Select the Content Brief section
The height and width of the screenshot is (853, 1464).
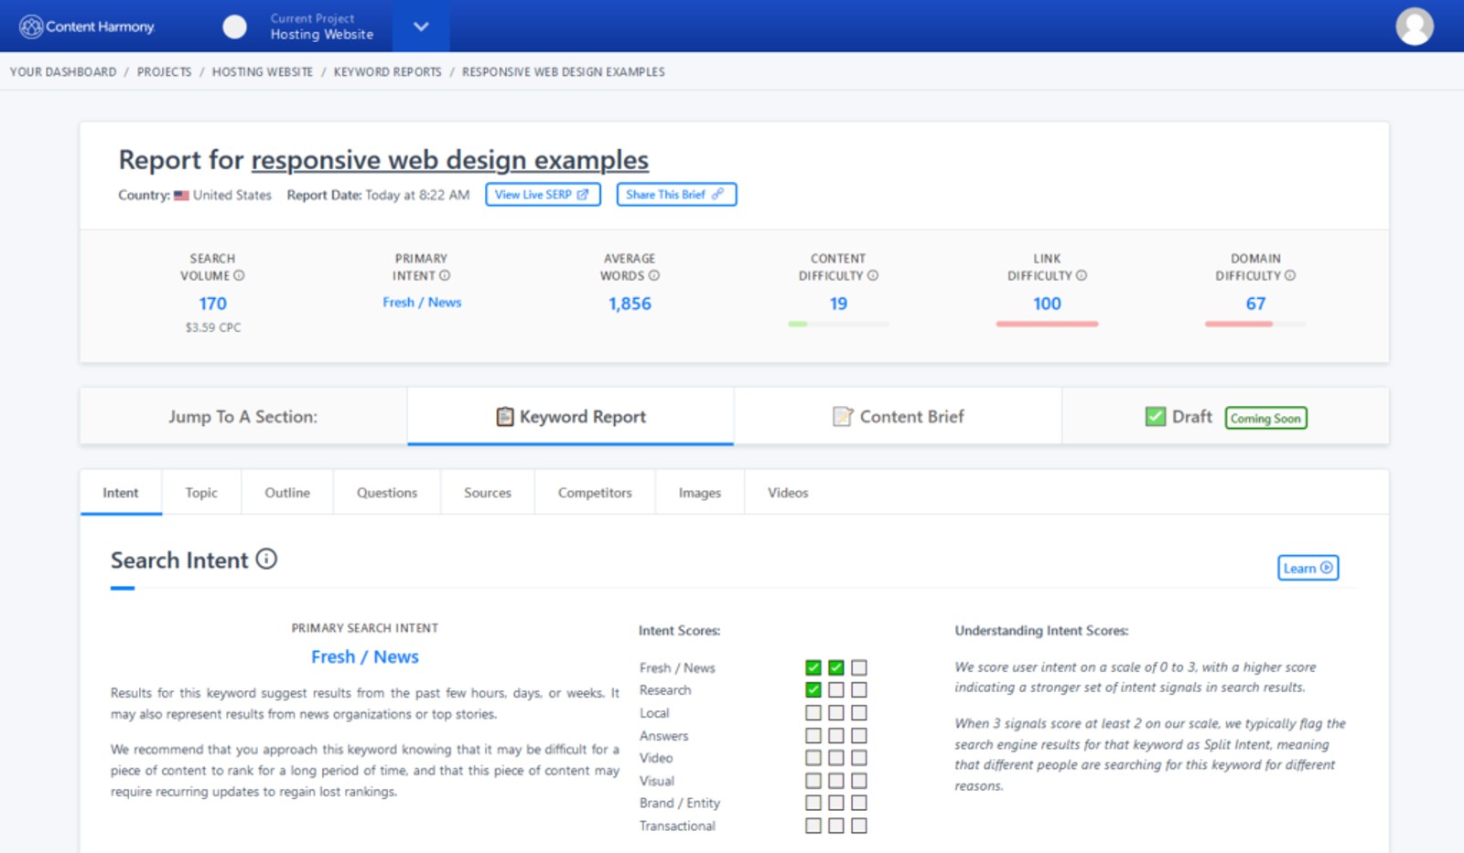click(898, 417)
